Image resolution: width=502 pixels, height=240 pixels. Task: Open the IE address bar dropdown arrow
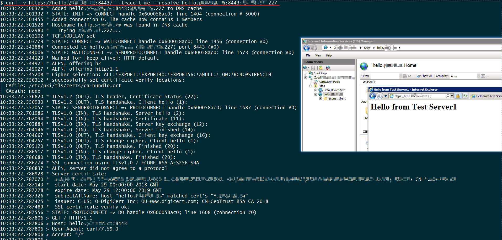pyautogui.click(x=452, y=96)
